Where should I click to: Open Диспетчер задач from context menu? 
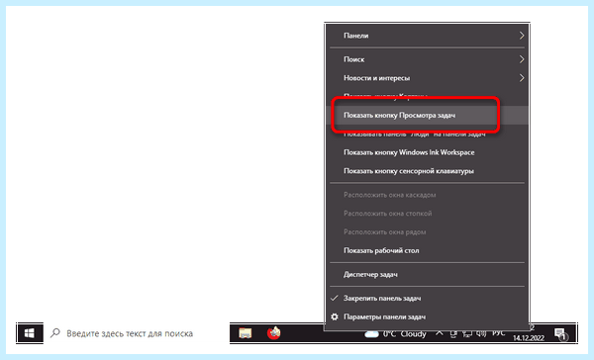tap(427, 274)
